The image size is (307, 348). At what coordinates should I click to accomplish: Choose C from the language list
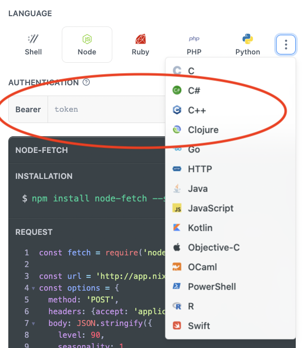click(230, 71)
